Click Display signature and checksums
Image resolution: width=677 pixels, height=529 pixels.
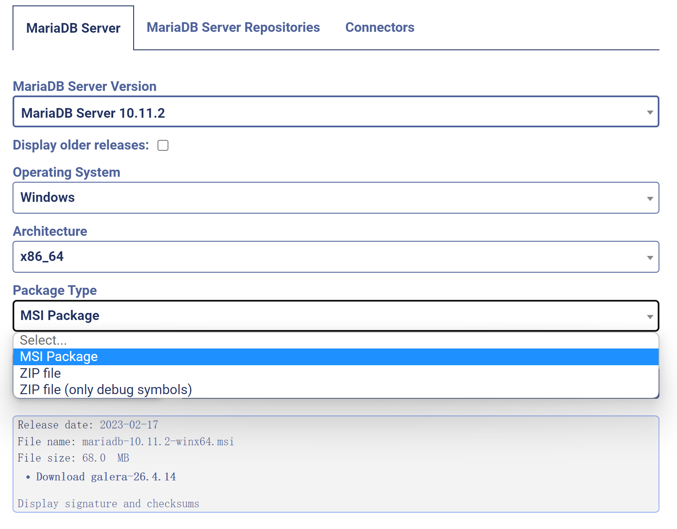109,503
